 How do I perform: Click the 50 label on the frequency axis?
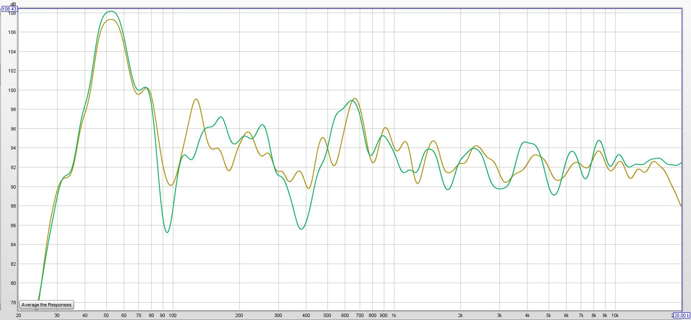[106, 315]
